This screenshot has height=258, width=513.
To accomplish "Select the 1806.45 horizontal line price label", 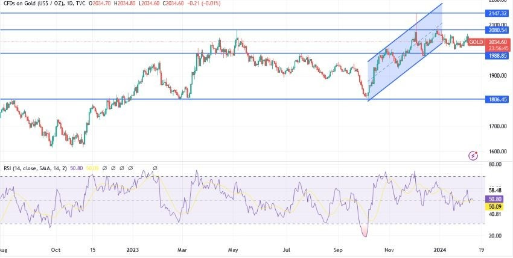I will [x=497, y=99].
